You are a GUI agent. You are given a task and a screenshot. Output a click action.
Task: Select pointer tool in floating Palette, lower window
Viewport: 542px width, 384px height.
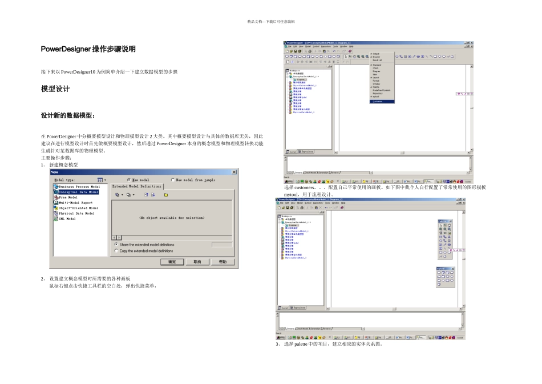(x=440, y=225)
